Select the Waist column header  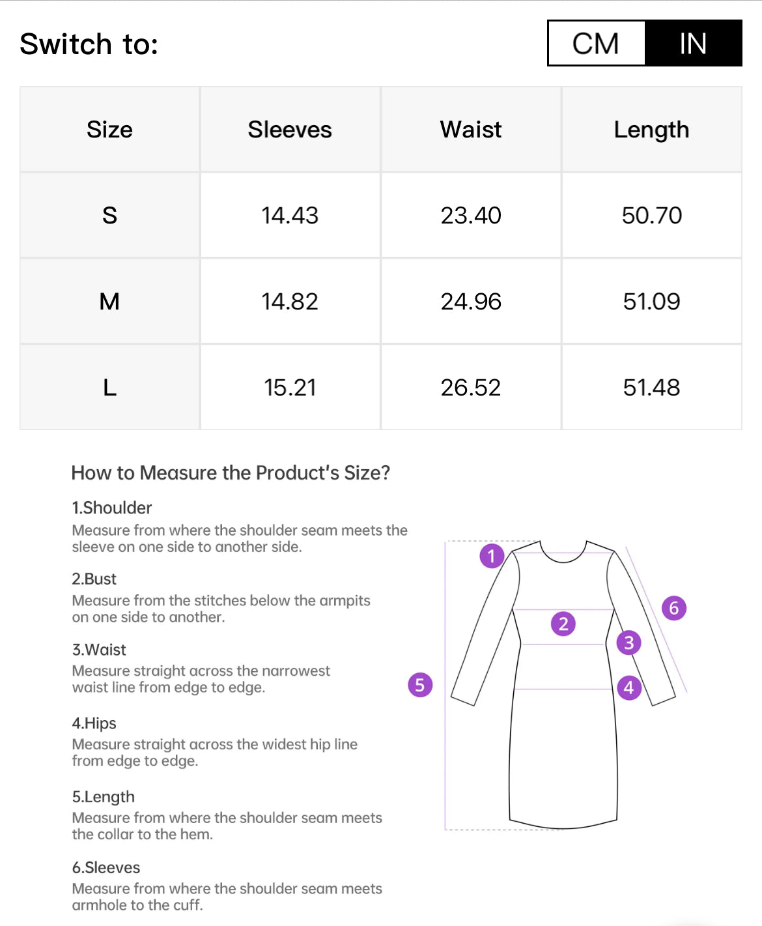471,130
